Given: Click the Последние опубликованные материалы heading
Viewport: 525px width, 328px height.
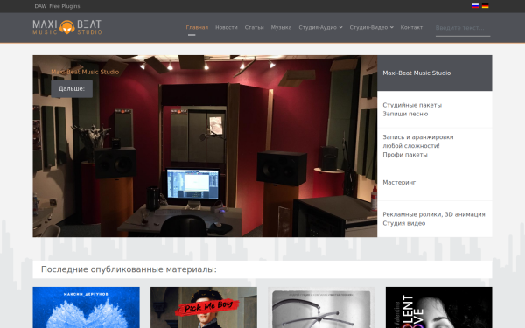Looking at the screenshot, I should coord(129,269).
